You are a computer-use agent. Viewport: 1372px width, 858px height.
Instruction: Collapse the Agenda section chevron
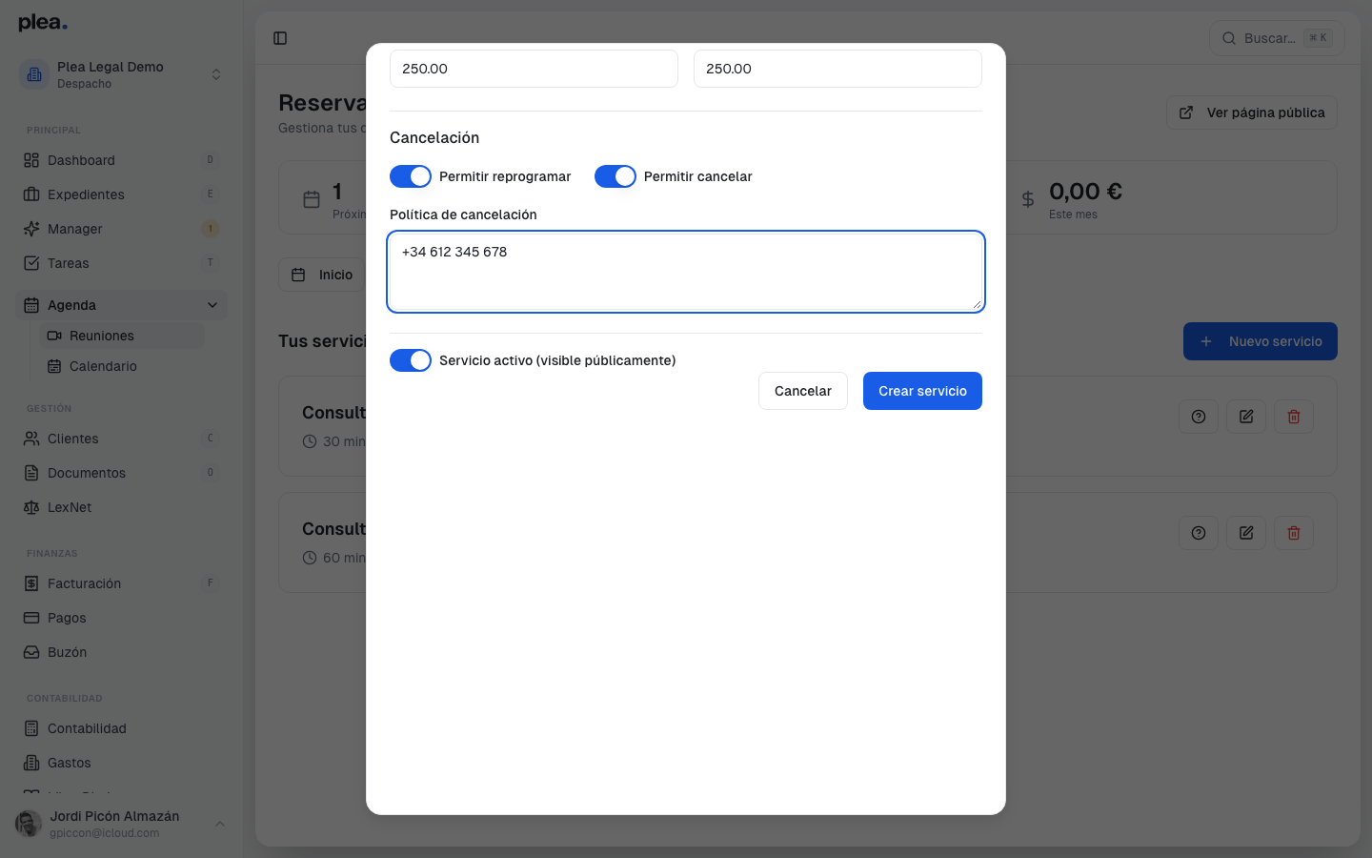(x=212, y=304)
